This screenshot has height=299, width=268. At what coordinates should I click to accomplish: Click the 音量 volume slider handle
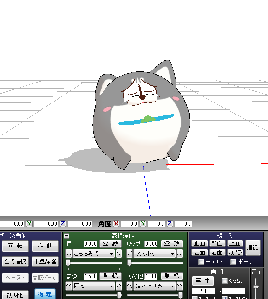pos(255,286)
